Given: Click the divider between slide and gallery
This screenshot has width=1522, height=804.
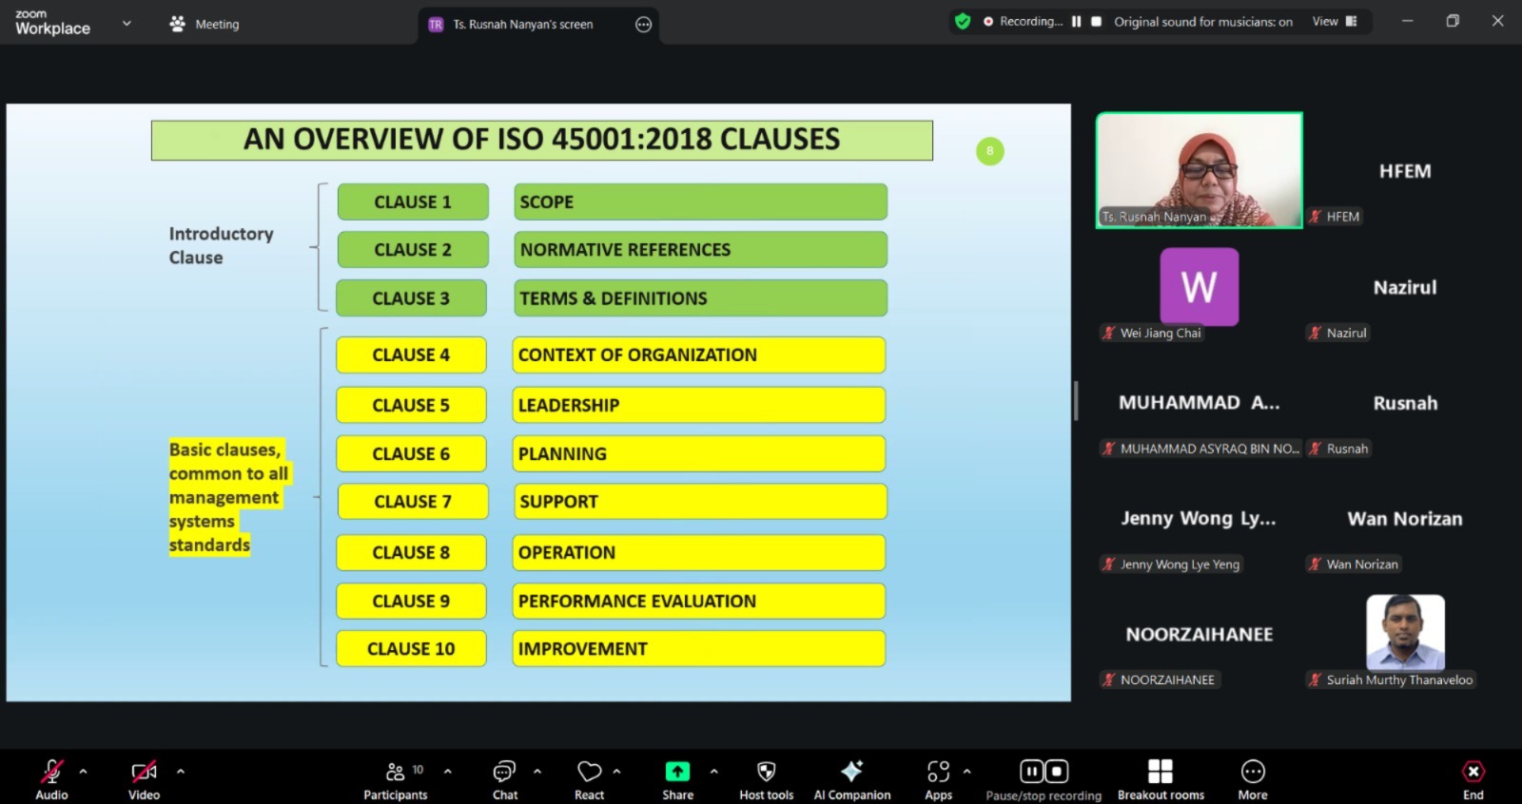Looking at the screenshot, I should click(1076, 401).
